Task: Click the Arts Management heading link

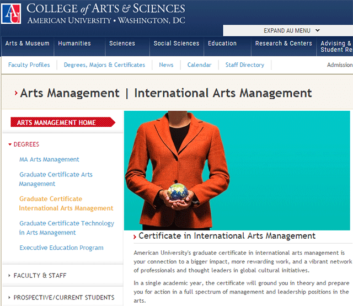Action: pos(70,93)
